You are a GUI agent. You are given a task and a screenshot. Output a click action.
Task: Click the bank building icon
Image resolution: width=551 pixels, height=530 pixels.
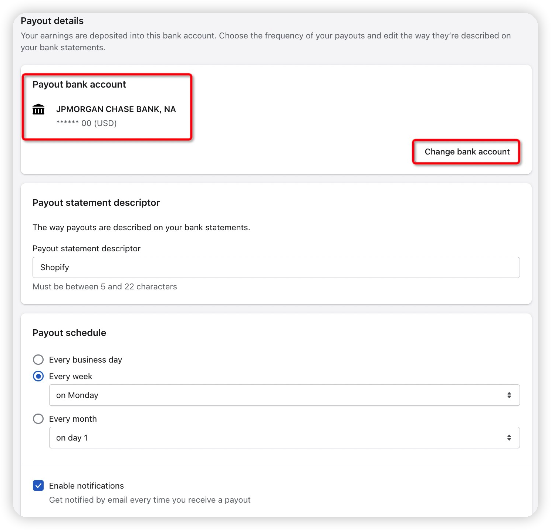click(38, 109)
